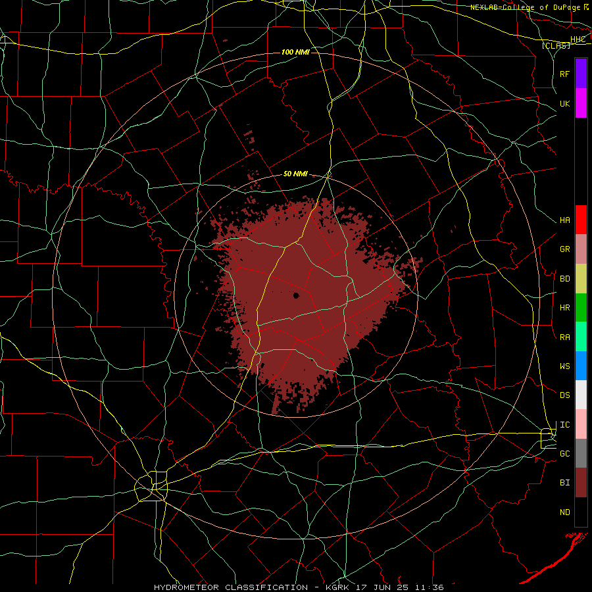Click the 'HR' legend label
This screenshot has width=592, height=592.
[564, 308]
